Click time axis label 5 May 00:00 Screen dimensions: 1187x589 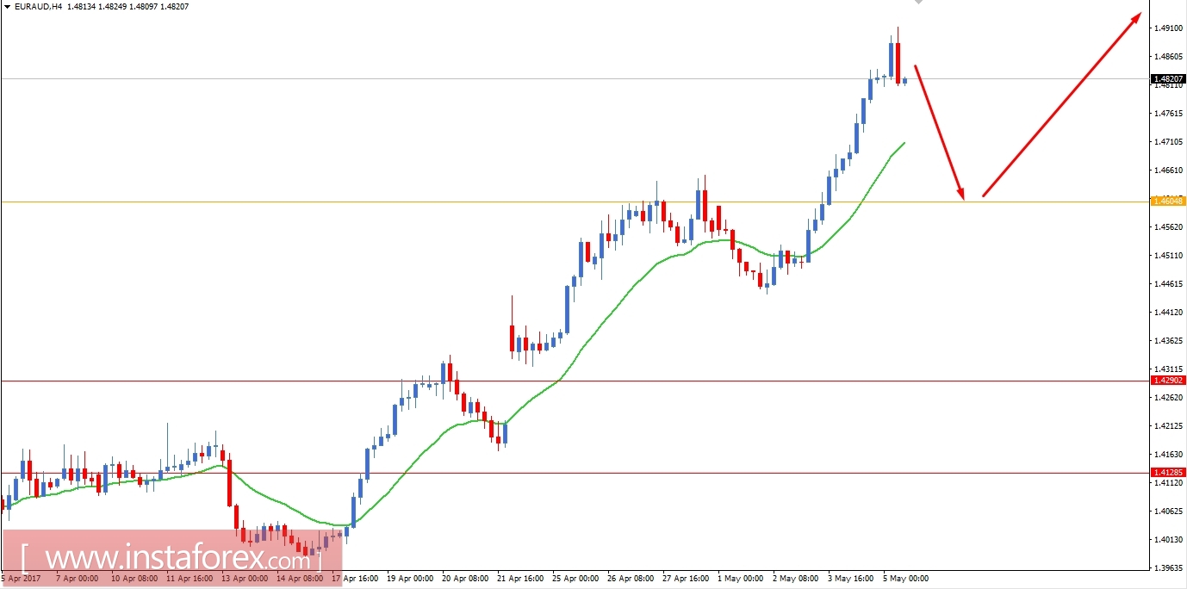pyautogui.click(x=906, y=579)
